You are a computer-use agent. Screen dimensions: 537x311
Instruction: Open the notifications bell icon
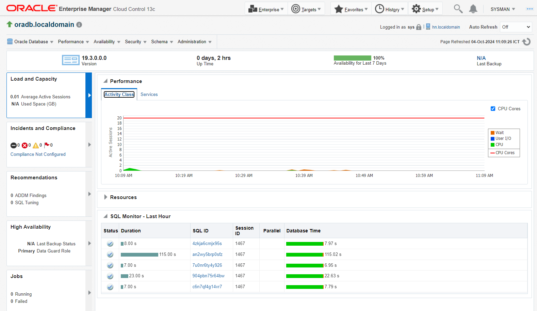[x=473, y=9]
